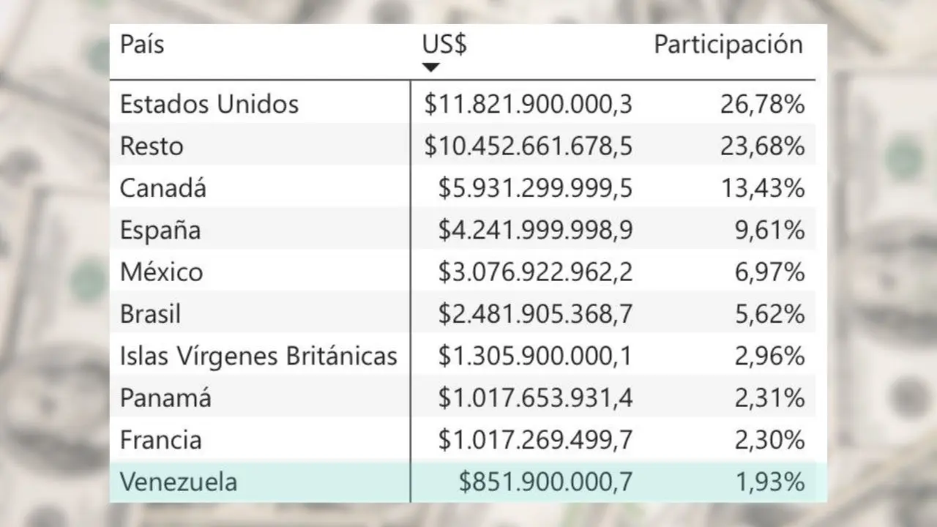This screenshot has height=527, width=937.
Task: Select the $5.931.299.999,5 amount cell
Action: point(535,188)
